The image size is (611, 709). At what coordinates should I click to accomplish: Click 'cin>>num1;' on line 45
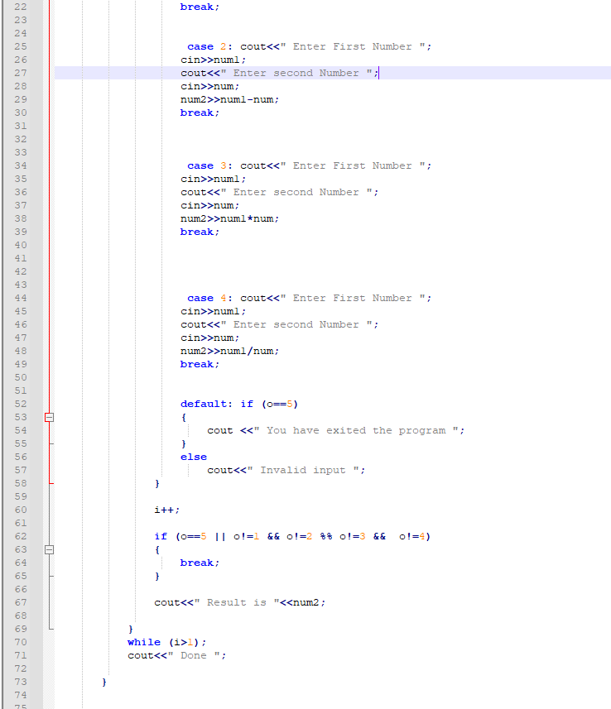point(213,312)
